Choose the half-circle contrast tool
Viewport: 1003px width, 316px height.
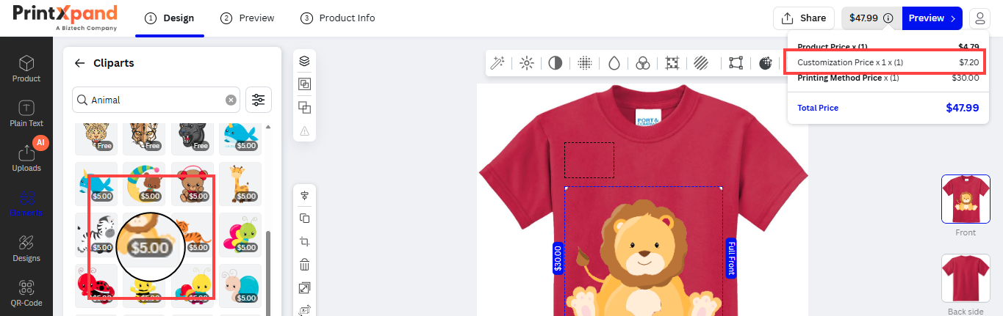coord(555,63)
